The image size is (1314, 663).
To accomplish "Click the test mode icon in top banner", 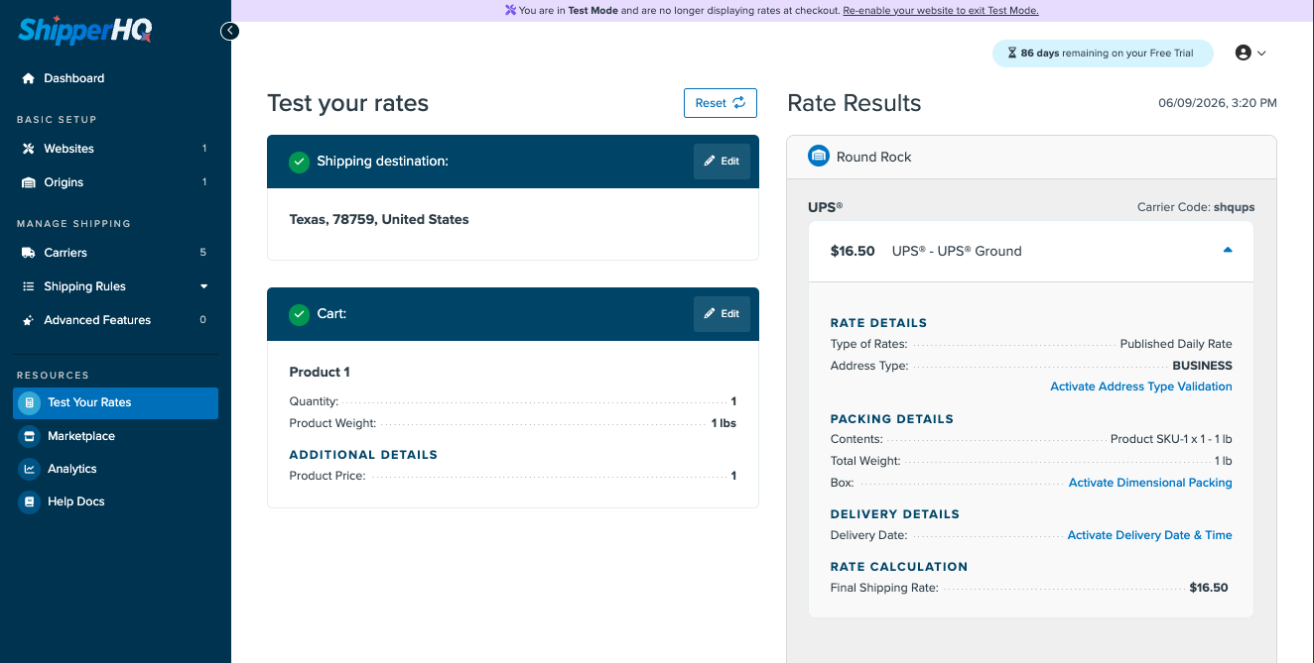I will (x=510, y=10).
